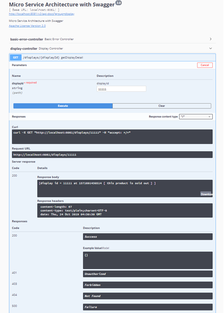The image size is (224, 313).
Task: Click the 404 response code
Action: point(14,295)
